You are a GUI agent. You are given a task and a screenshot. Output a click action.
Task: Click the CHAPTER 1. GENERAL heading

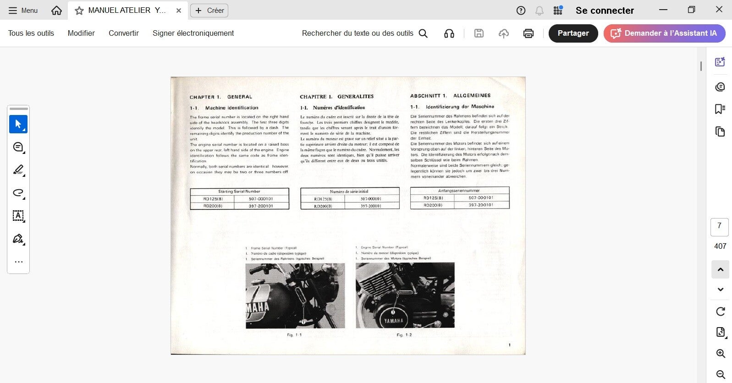point(221,97)
